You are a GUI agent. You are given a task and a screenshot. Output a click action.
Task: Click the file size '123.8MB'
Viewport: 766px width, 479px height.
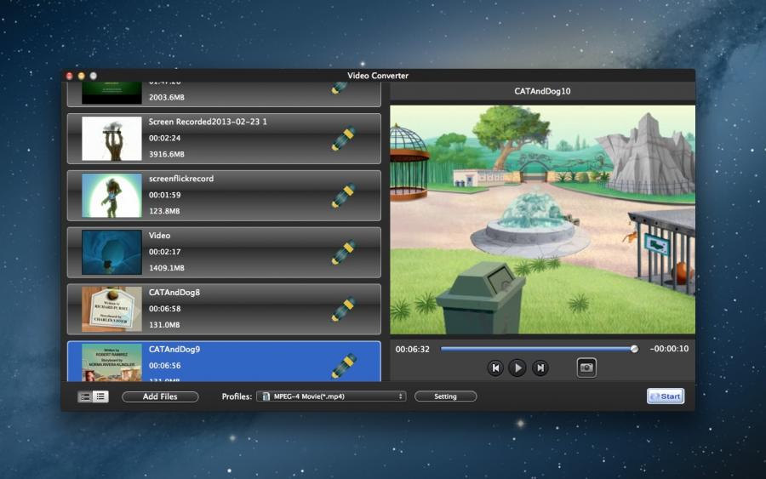[164, 211]
